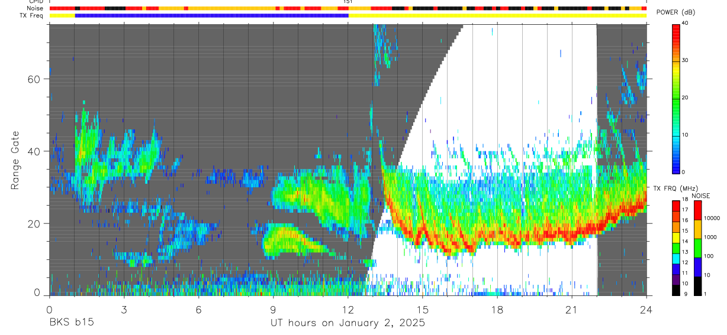Click the x-axis tick label '9'

click(273, 310)
